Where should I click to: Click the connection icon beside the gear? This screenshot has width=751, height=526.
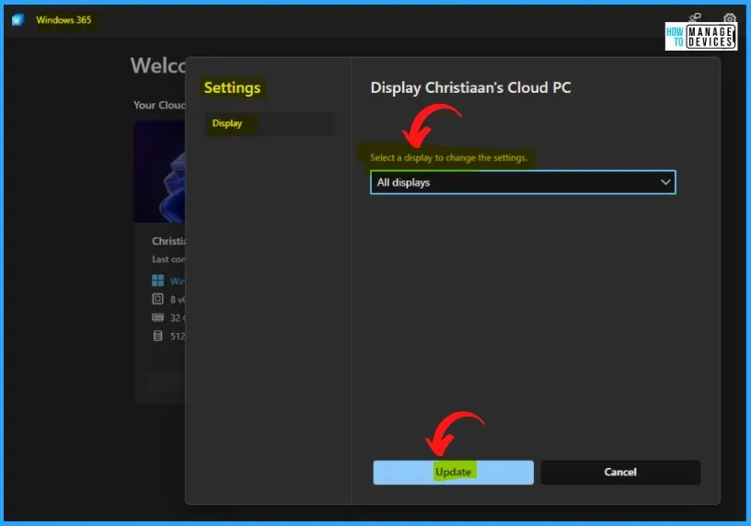(695, 17)
